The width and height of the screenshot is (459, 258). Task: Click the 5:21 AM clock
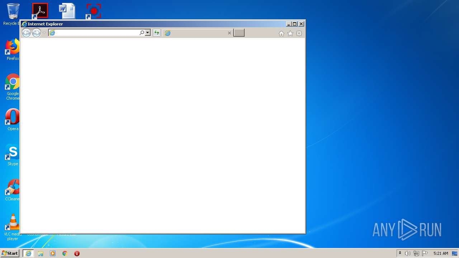[x=441, y=253]
